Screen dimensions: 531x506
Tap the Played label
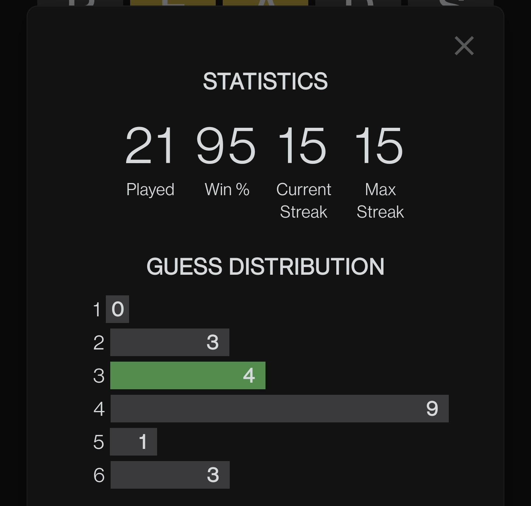pos(150,190)
